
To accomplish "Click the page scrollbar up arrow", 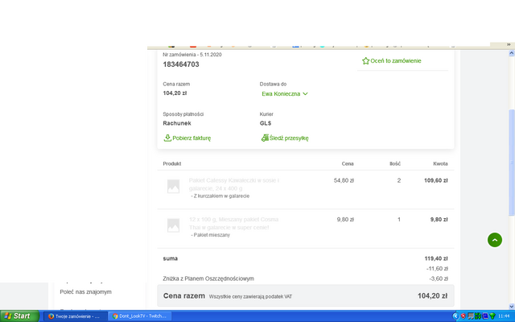I will (512, 53).
